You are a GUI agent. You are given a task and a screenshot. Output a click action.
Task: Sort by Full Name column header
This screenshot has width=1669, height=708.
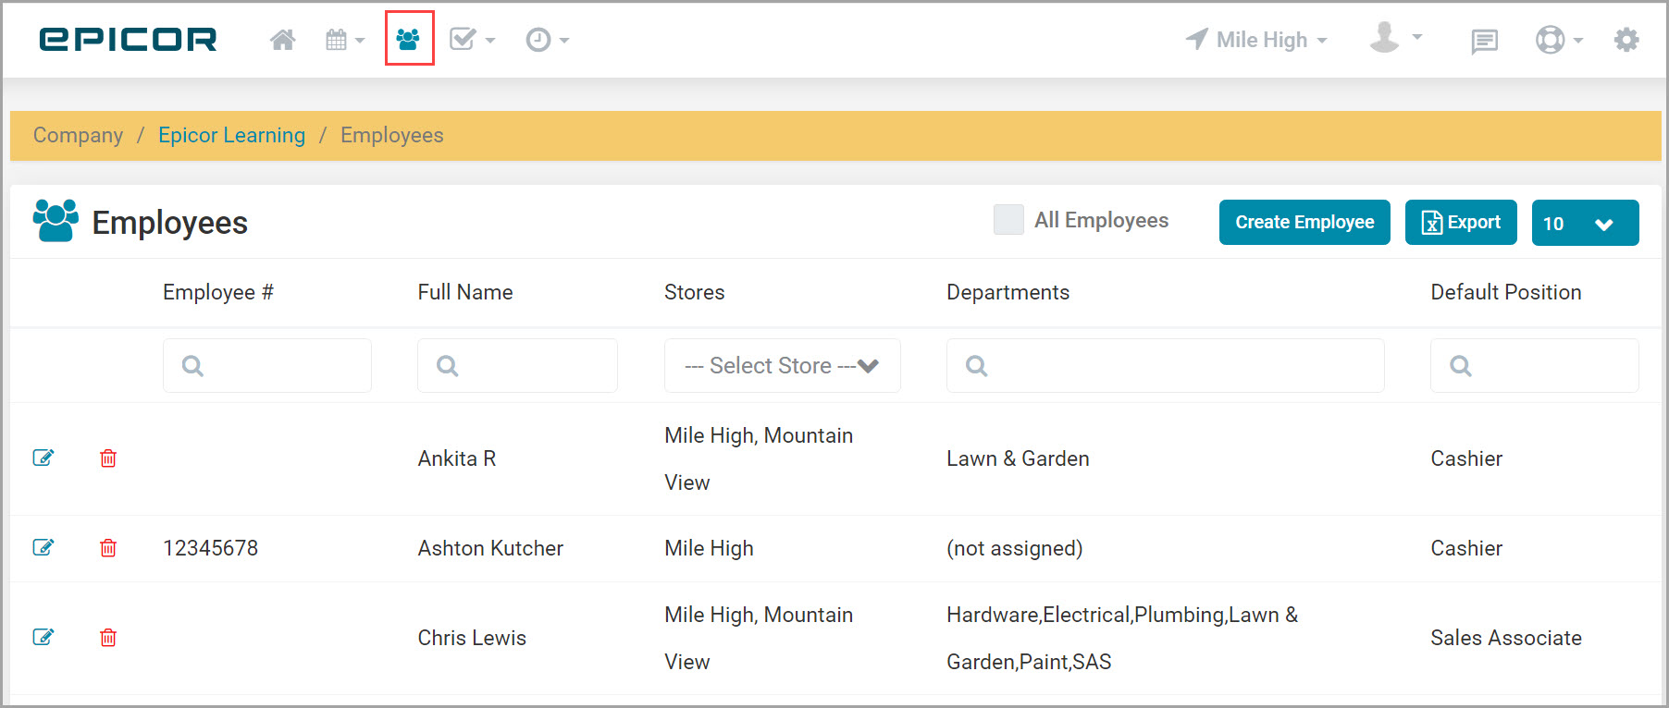pos(465,292)
